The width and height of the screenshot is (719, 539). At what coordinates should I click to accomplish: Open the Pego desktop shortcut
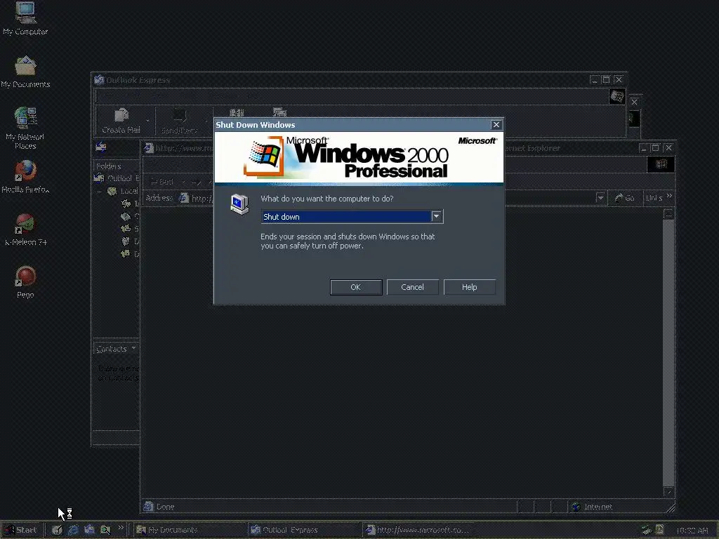pos(25,282)
